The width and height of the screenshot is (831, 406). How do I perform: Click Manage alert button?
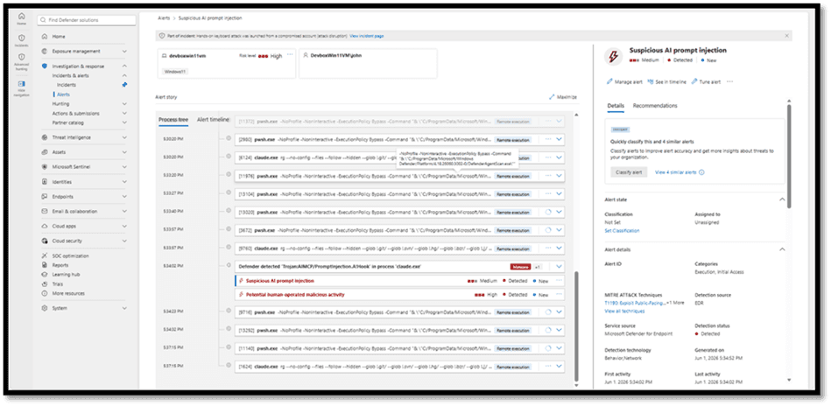click(x=623, y=82)
